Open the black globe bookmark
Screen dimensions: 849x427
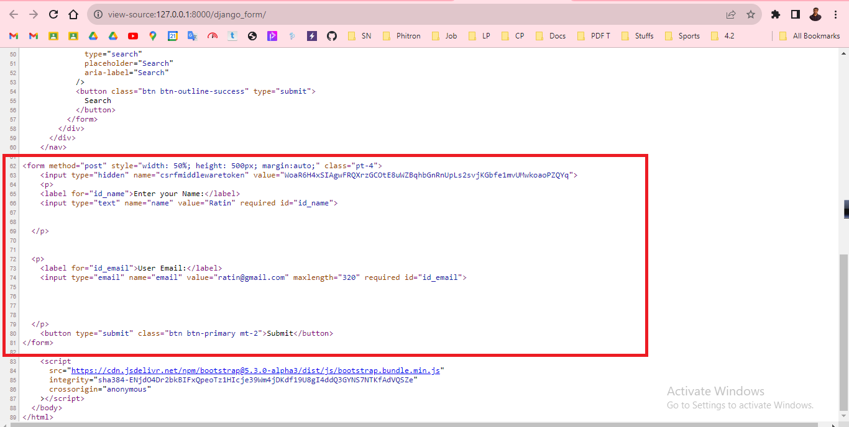click(252, 36)
